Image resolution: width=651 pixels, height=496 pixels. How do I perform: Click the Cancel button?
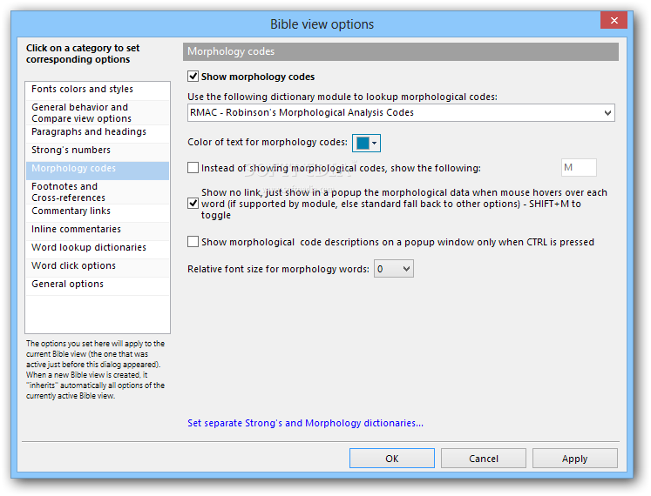pyautogui.click(x=484, y=459)
